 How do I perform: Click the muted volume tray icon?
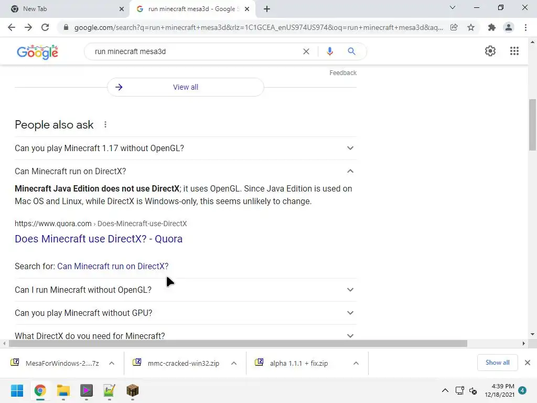coord(473,390)
